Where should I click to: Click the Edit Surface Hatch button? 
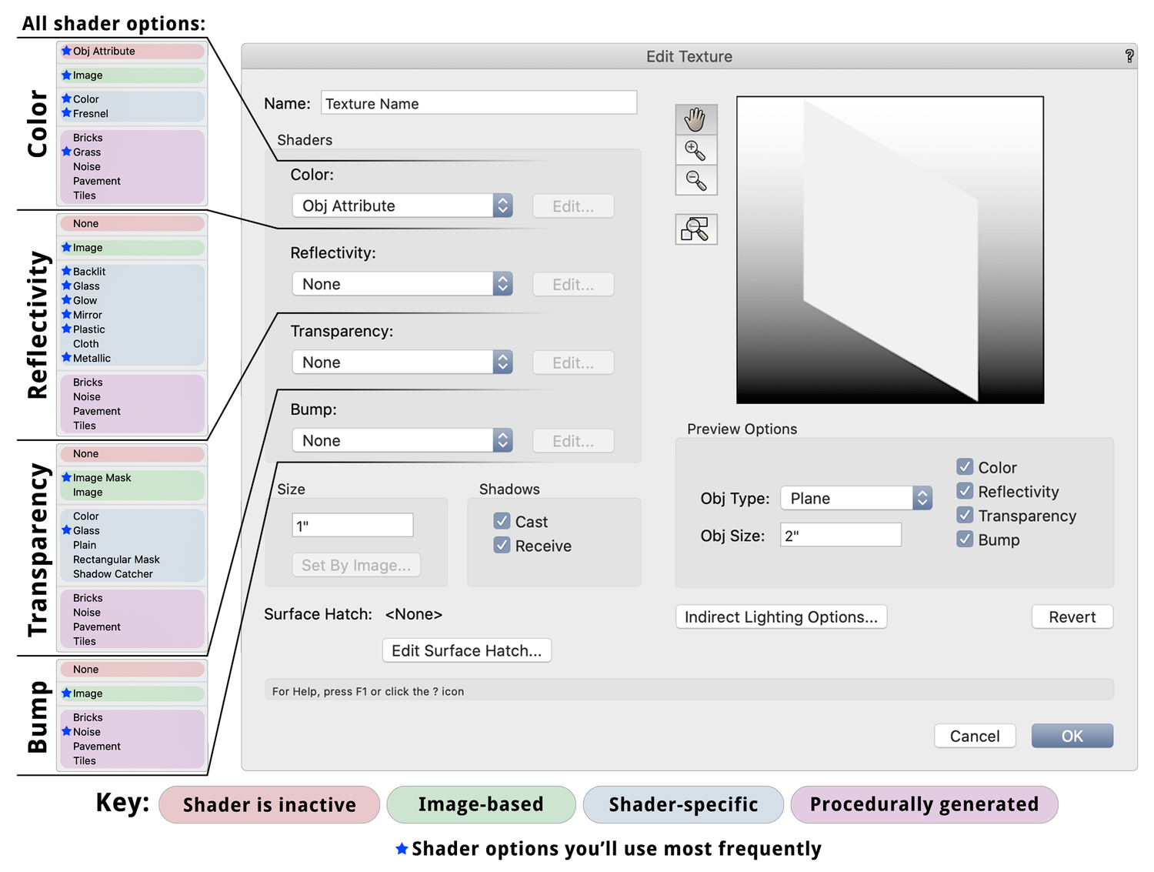466,650
